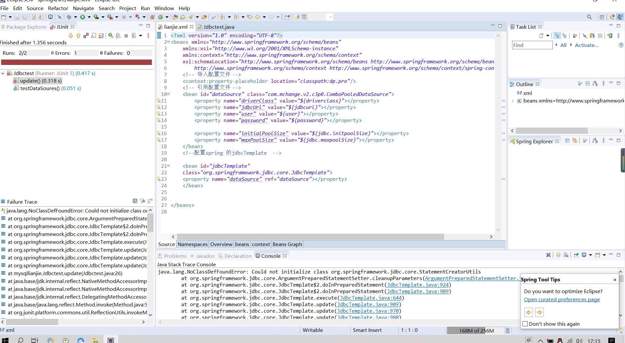Open the New file dropdown arrow

click(10, 17)
